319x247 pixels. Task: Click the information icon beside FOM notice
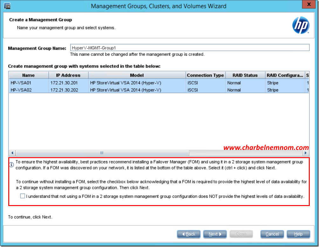[11, 165]
